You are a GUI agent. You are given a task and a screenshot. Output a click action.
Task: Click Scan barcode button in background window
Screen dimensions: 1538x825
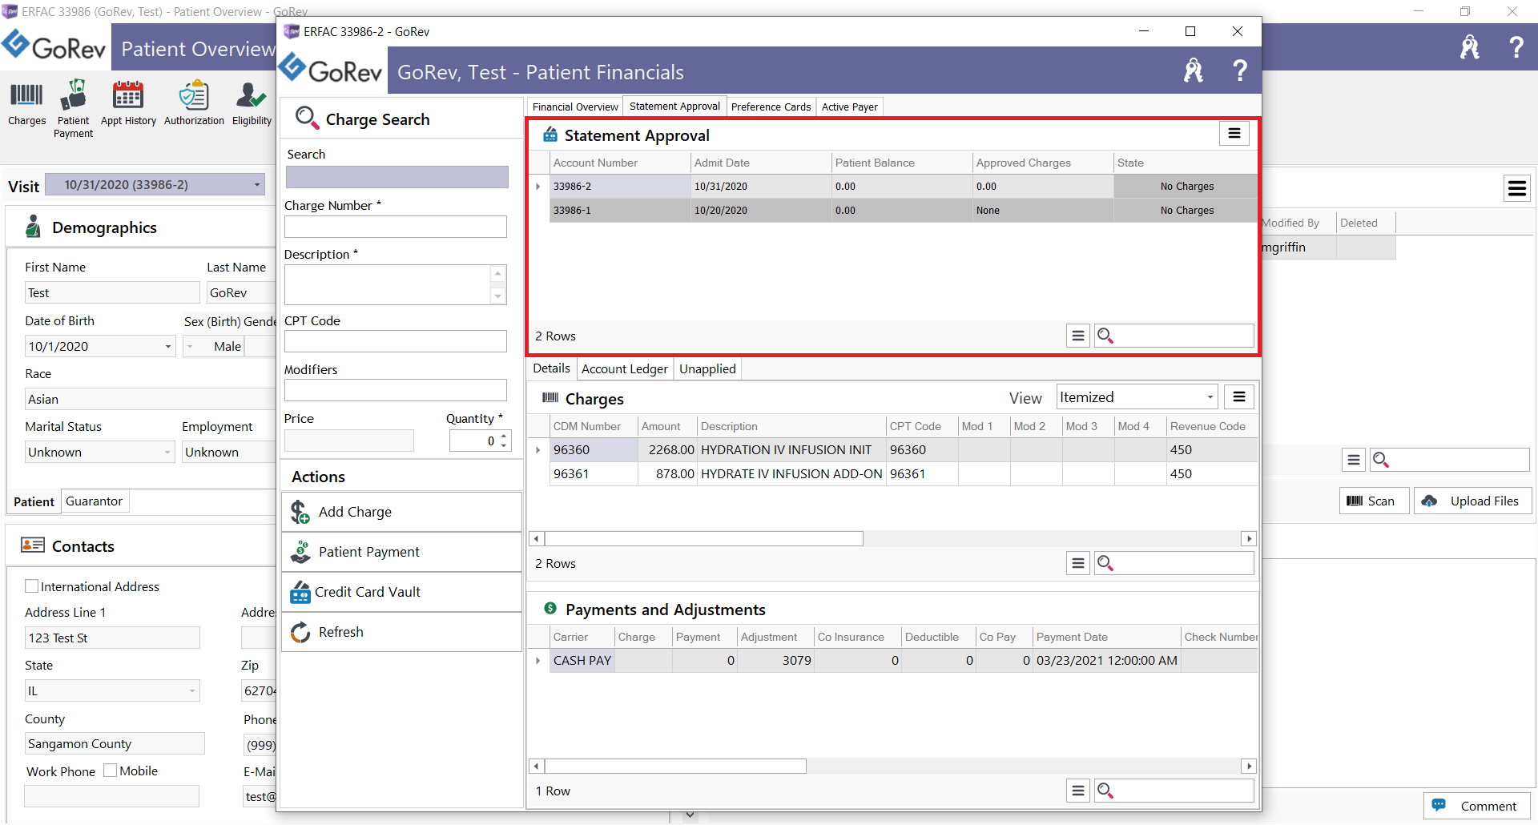tap(1374, 501)
